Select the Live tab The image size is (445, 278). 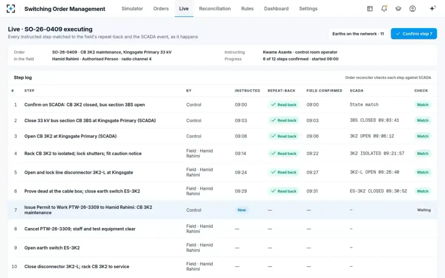pos(184,9)
